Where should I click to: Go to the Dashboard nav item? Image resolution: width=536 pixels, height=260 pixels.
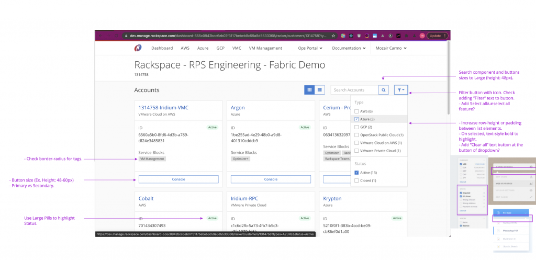[162, 48]
